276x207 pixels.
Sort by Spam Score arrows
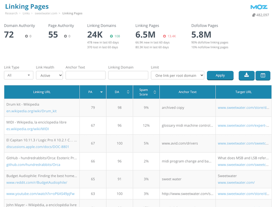pos(154,92)
